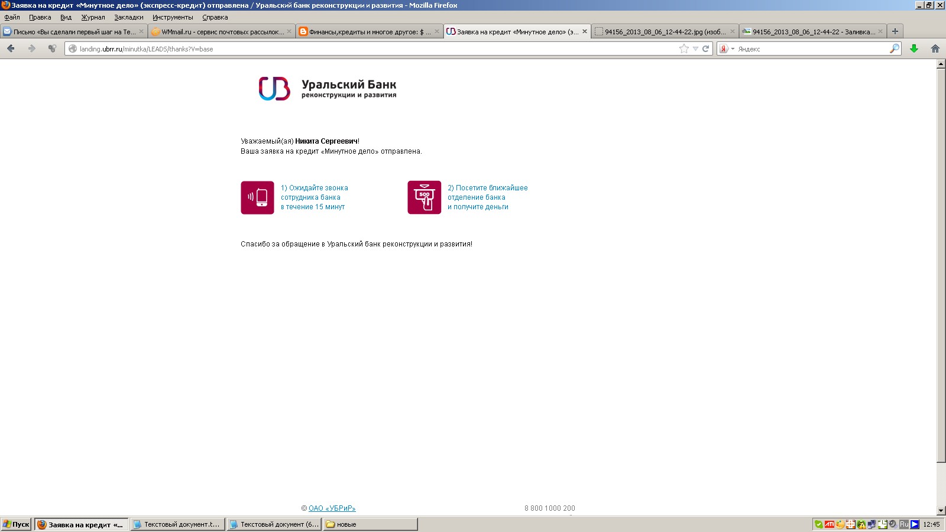946x532 pixels.
Task: Click the name 'Никита Сергеевич'
Action: 326,141
